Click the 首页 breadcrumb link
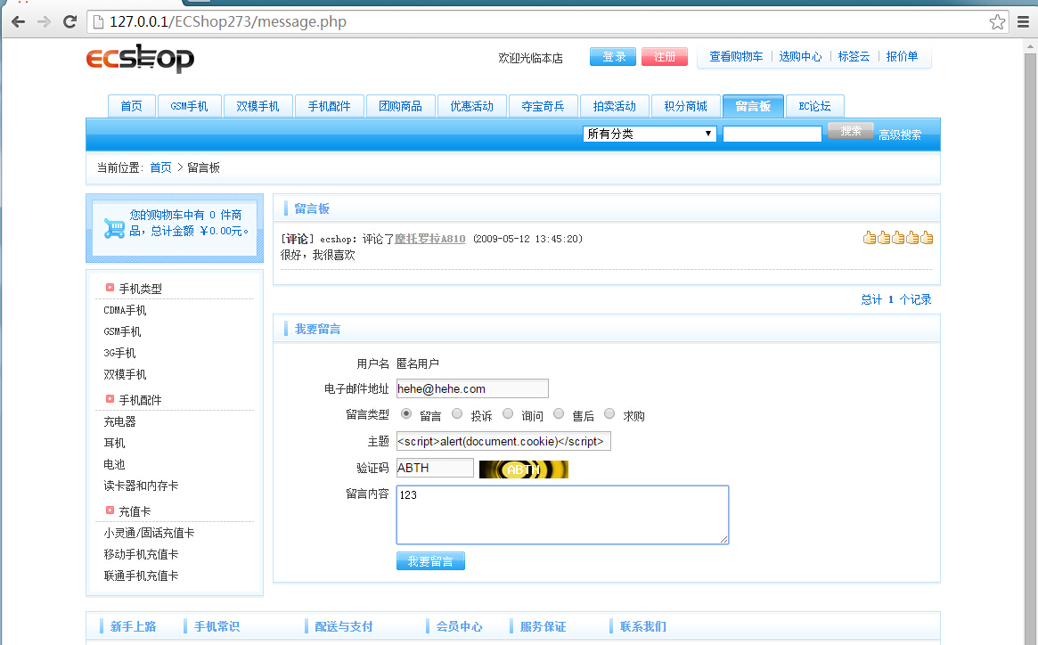Screen dimensions: 1038x645 (x=161, y=167)
